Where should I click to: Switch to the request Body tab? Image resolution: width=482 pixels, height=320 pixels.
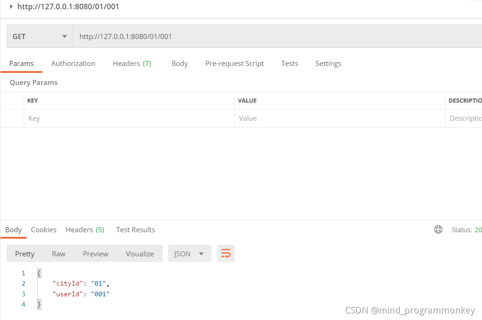click(x=179, y=64)
